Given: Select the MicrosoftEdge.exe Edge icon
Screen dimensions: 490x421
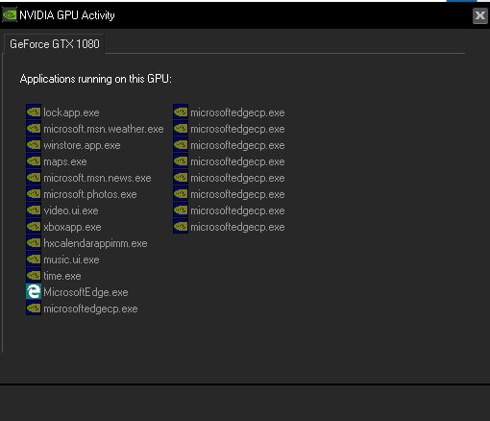Looking at the screenshot, I should (34, 292).
